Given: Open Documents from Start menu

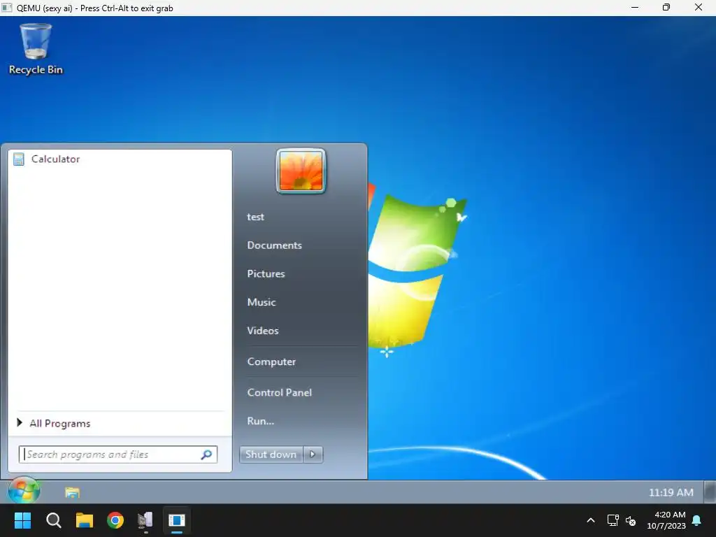Looking at the screenshot, I should click(x=274, y=245).
